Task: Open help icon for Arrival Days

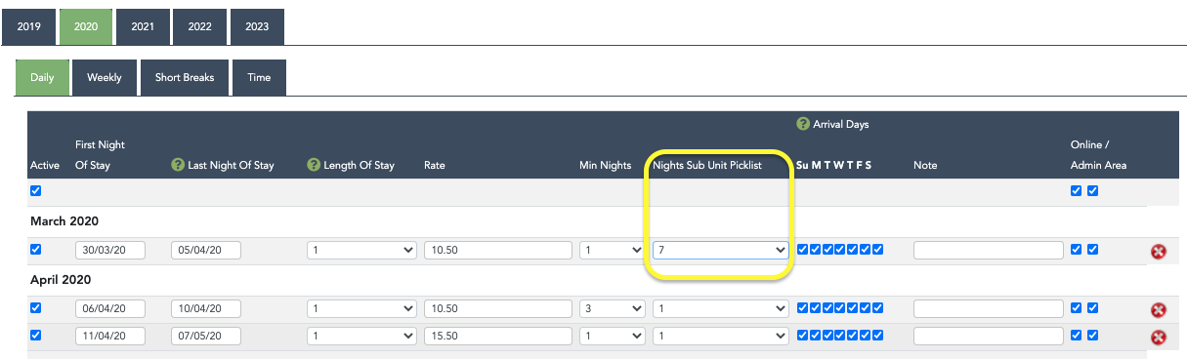Action: pos(803,124)
